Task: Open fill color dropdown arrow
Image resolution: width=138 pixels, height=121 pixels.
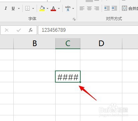Action: [47, 8]
